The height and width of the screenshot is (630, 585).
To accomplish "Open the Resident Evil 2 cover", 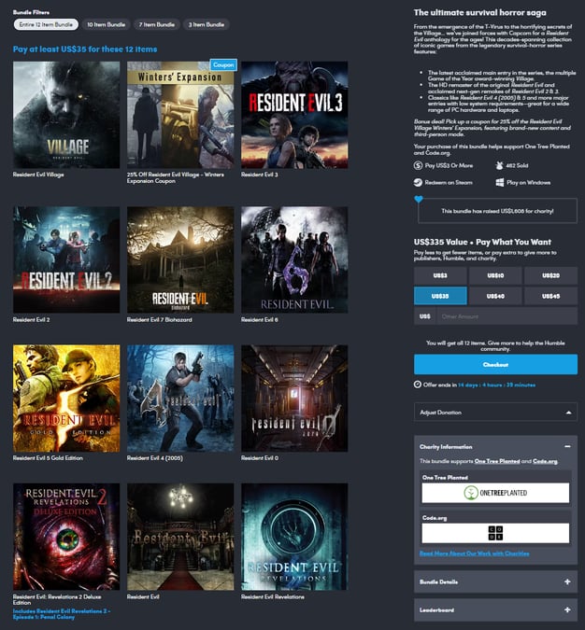I will point(66,260).
